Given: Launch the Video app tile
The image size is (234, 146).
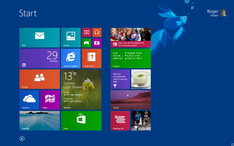Looking at the screenshot, I should pyautogui.click(x=86, y=32).
